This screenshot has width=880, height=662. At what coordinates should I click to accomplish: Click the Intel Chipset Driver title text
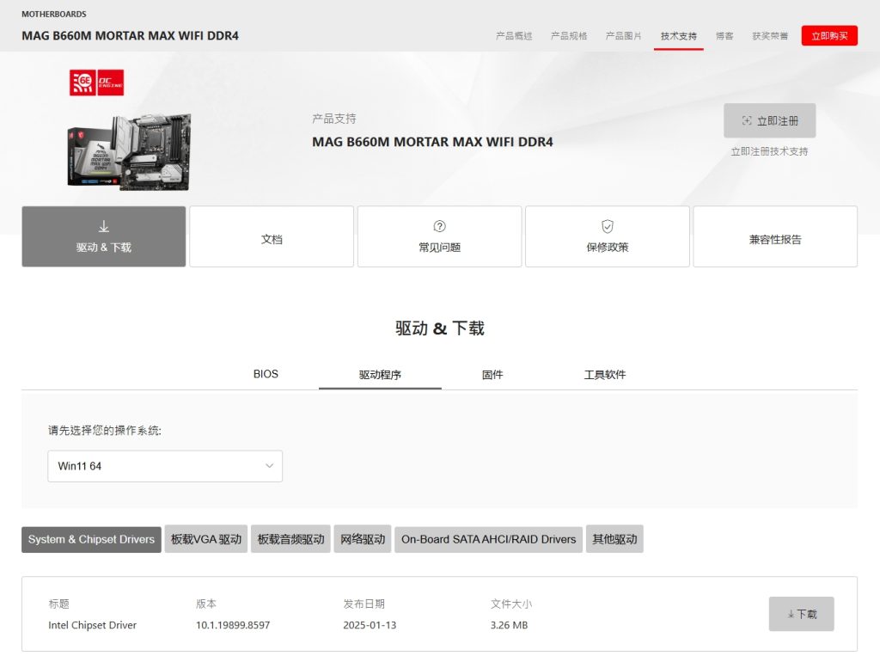[93, 625]
